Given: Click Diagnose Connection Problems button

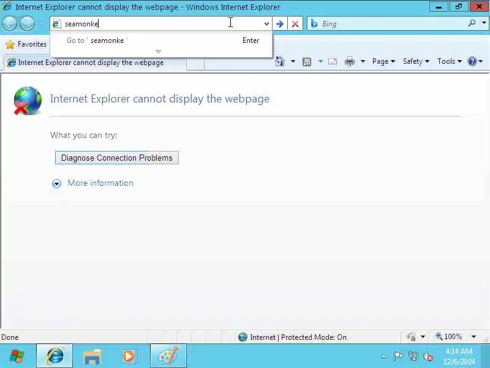Looking at the screenshot, I should (x=117, y=158).
